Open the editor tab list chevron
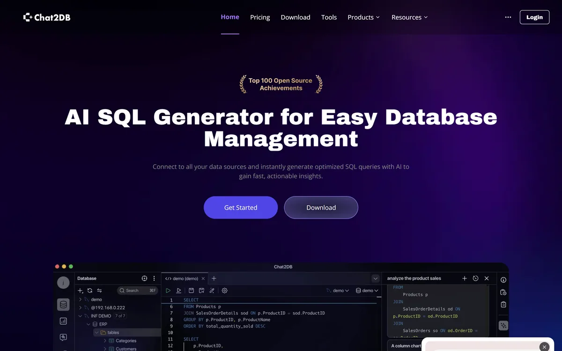Image resolution: width=562 pixels, height=351 pixels. [x=375, y=278]
